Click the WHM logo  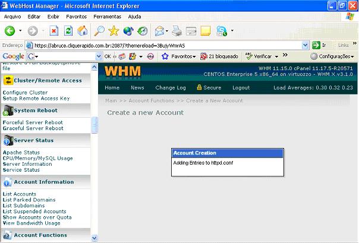tap(122, 71)
